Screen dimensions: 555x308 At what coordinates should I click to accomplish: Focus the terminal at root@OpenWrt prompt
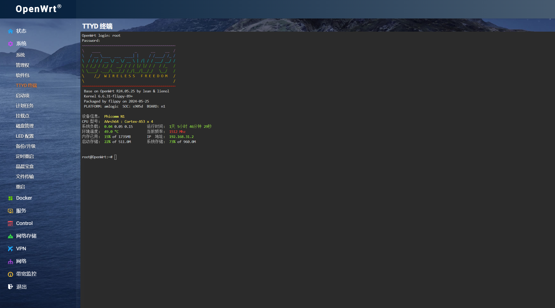point(115,157)
